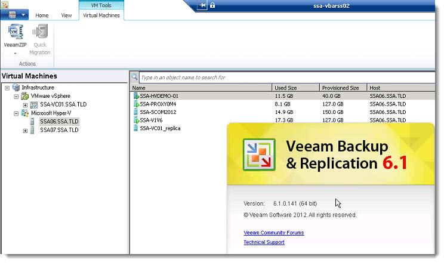
Task: Click the pin icon in connection bar
Action: (202, 5)
